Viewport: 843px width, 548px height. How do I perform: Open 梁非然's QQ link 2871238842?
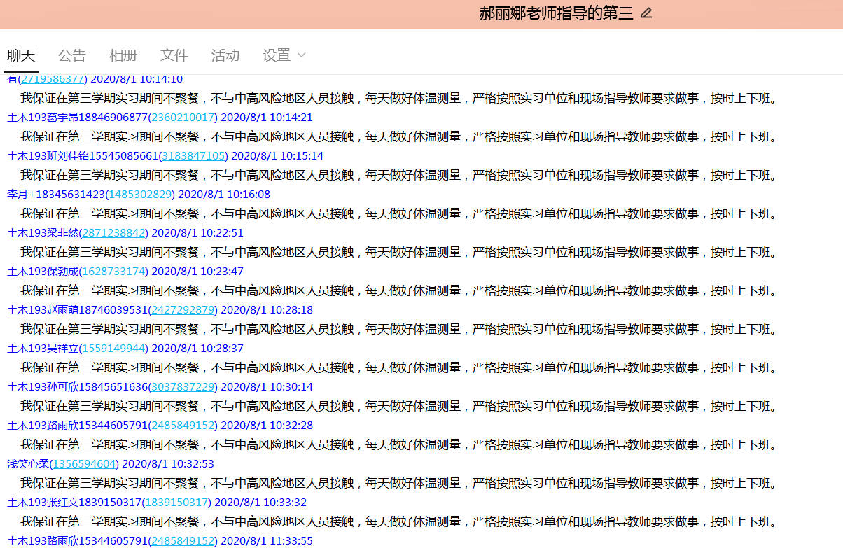pyautogui.click(x=113, y=233)
